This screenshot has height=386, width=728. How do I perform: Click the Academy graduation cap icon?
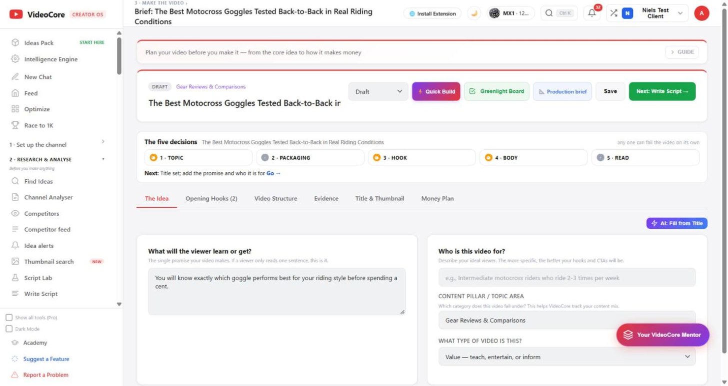click(x=15, y=343)
